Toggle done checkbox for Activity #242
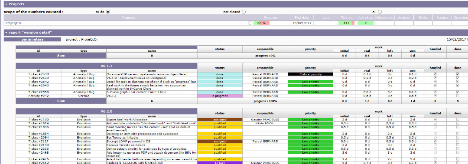This screenshot has height=164, width=468. tap(458, 96)
